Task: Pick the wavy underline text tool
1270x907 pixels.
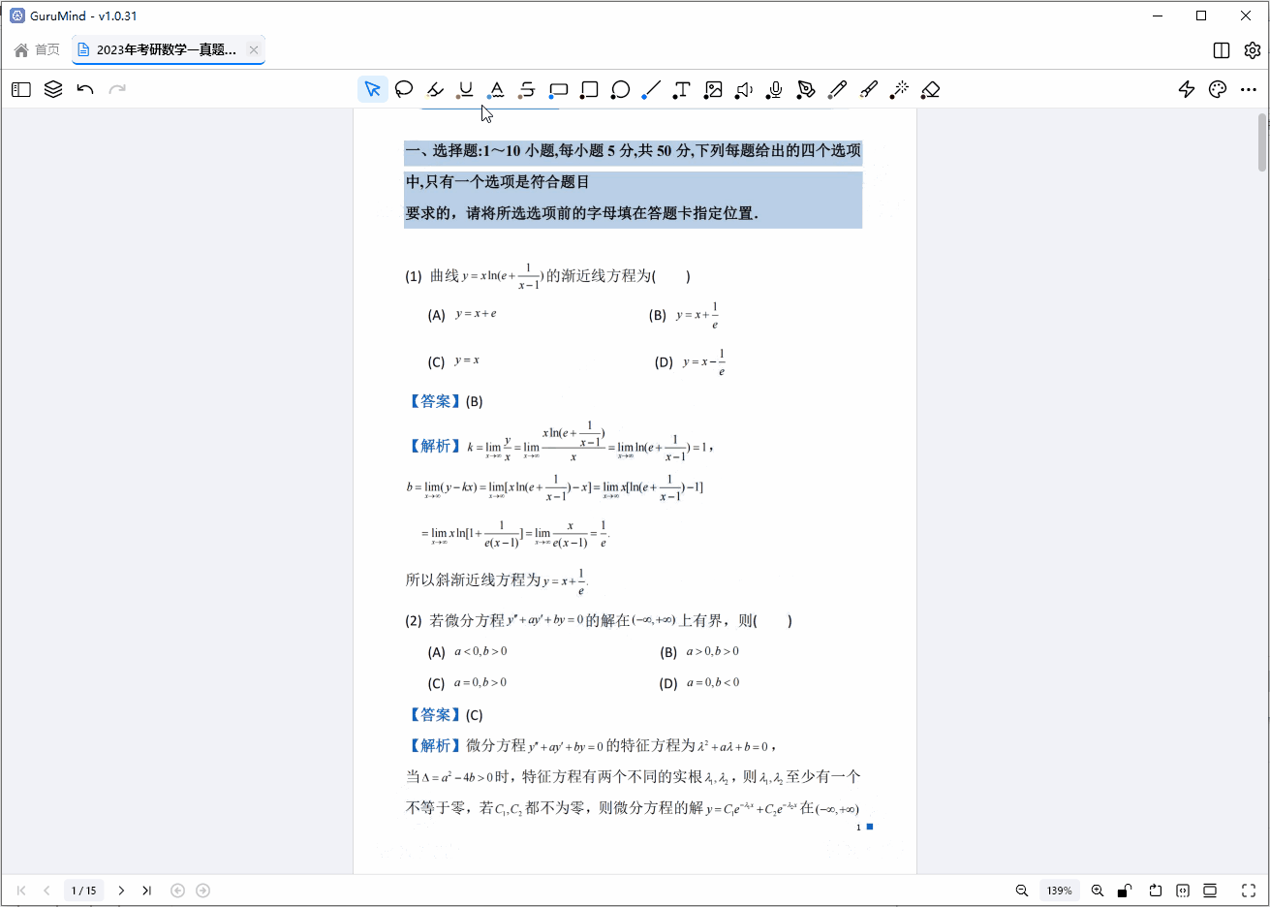Action: click(x=496, y=89)
